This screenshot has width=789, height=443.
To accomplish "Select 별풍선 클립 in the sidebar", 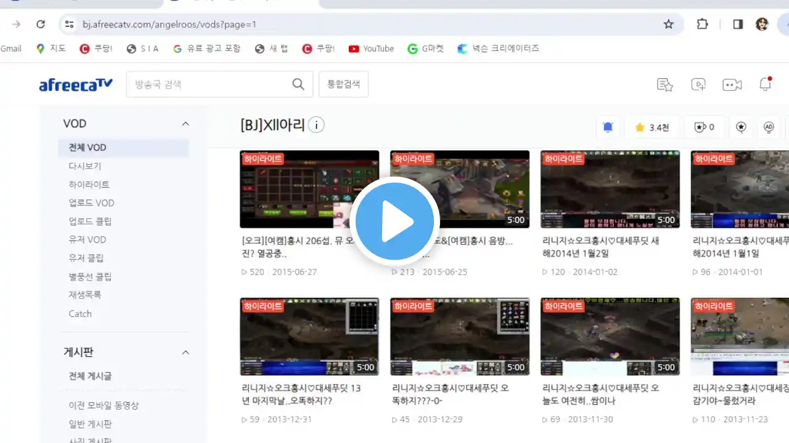I will pyautogui.click(x=90, y=277).
